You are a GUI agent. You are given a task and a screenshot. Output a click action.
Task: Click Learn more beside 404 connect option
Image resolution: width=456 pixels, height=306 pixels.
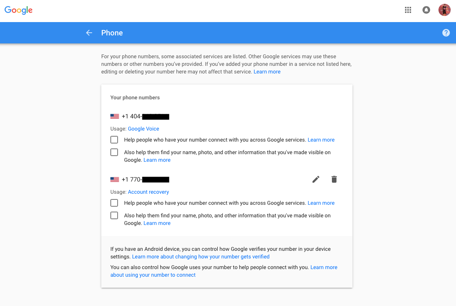(x=321, y=140)
